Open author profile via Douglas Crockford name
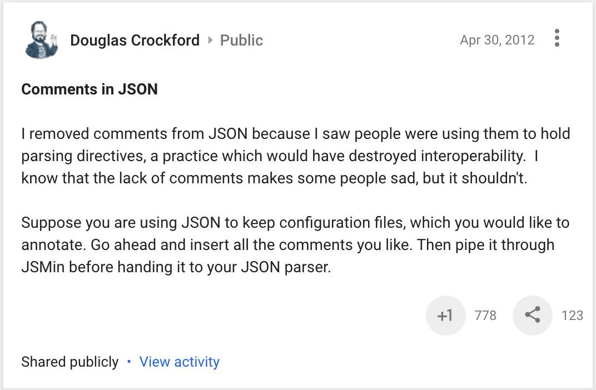The height and width of the screenshot is (390, 596). click(135, 40)
